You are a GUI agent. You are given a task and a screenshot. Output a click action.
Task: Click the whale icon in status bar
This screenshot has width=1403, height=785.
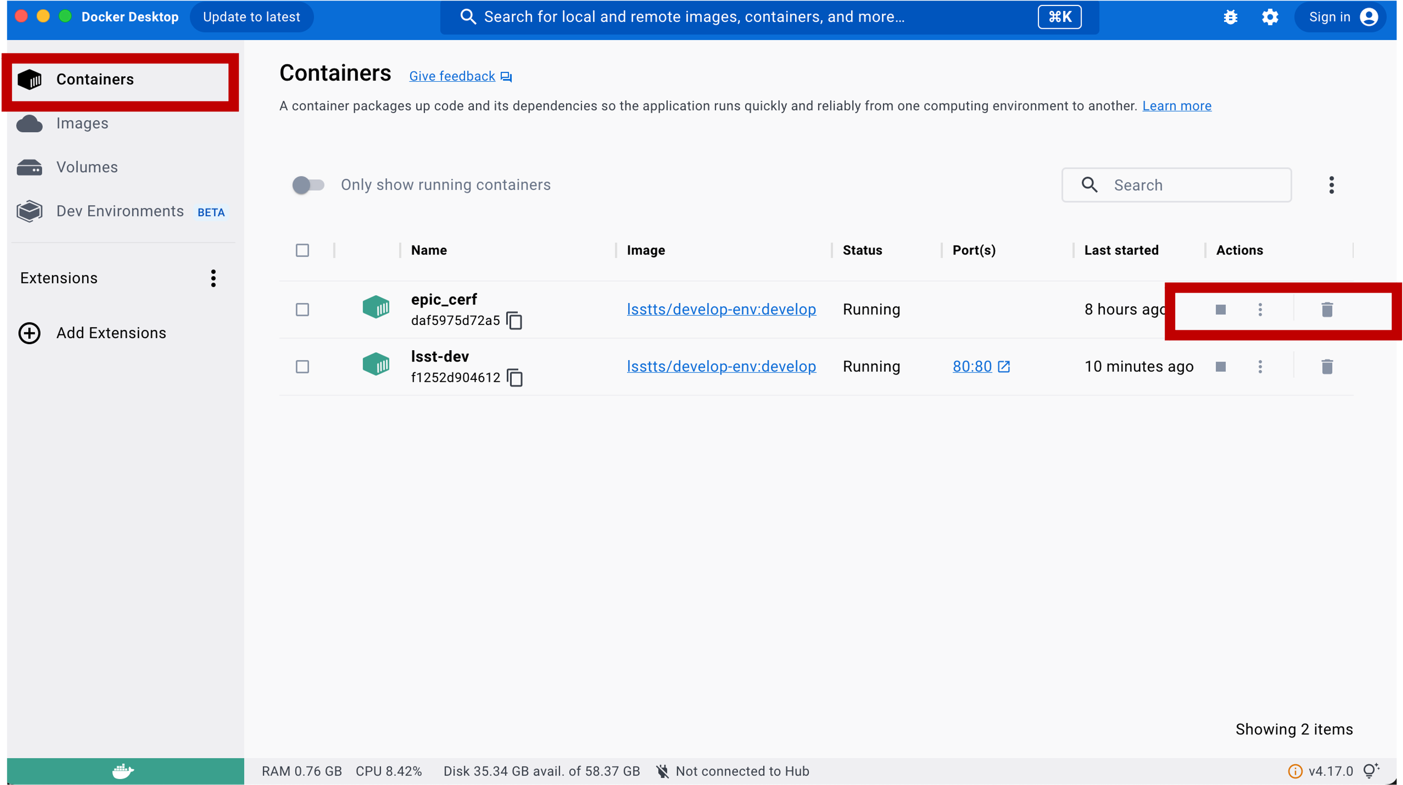pos(123,771)
